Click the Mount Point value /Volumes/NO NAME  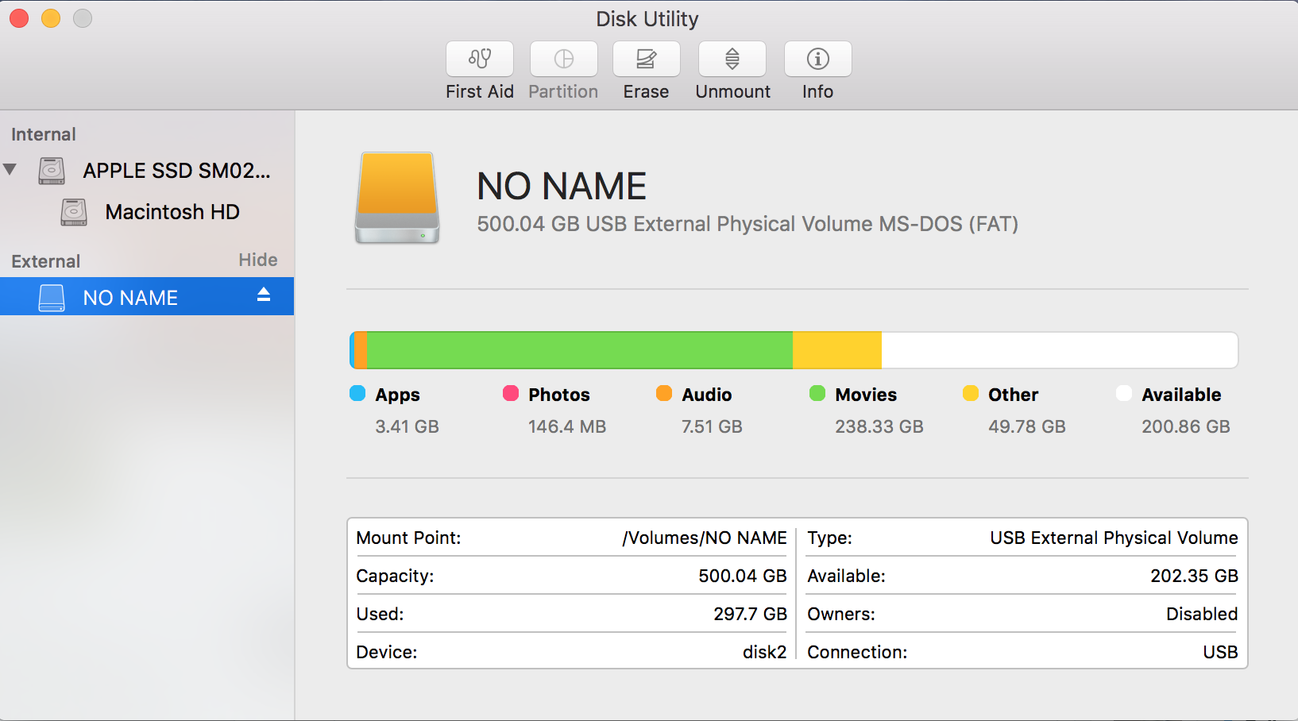pyautogui.click(x=704, y=538)
